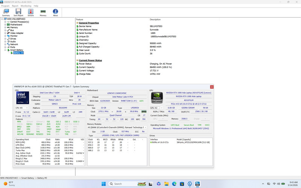Click the Charge Rate 14761 mW value
Viewport: 301px width, 188px height.
tap(155, 74)
